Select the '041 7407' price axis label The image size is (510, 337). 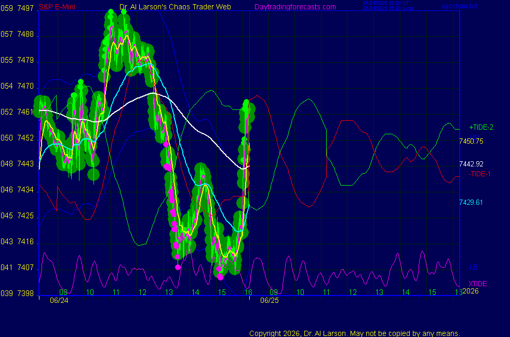click(x=17, y=268)
